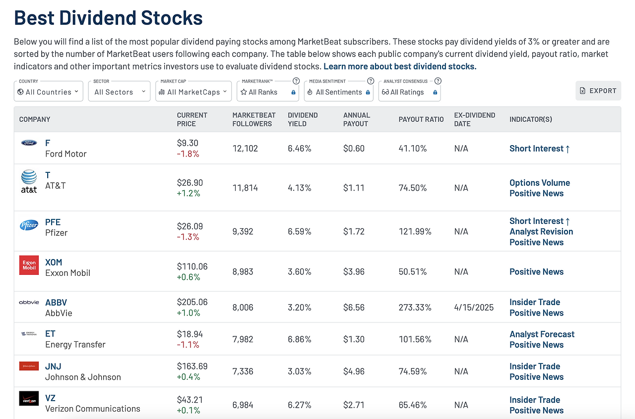Click AbbVie's ex-dividend date 4/15/2025
The height and width of the screenshot is (419, 635).
[474, 308]
